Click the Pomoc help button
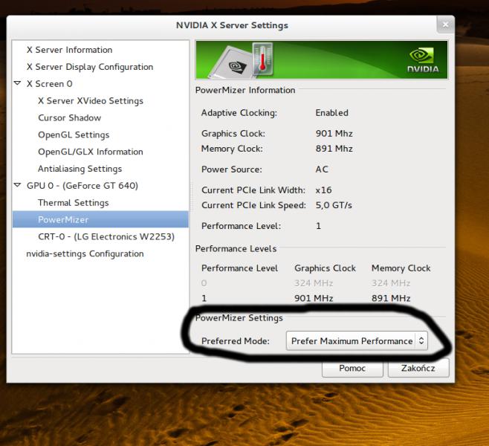 coord(352,368)
